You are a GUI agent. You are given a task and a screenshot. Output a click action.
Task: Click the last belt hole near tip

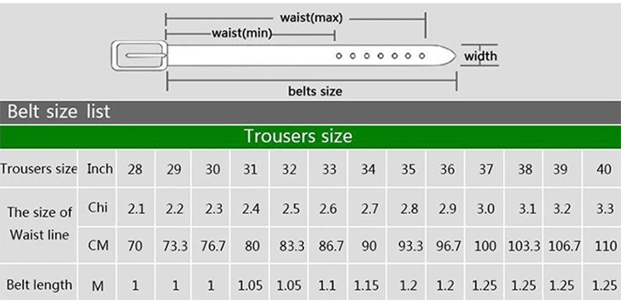(422, 56)
